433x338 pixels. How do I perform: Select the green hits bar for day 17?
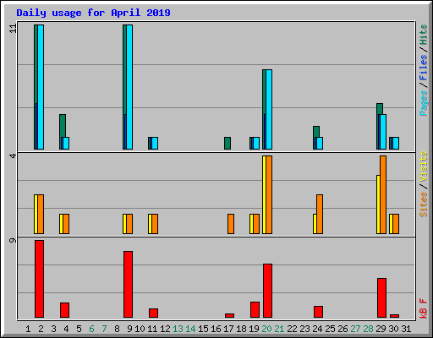click(x=227, y=143)
